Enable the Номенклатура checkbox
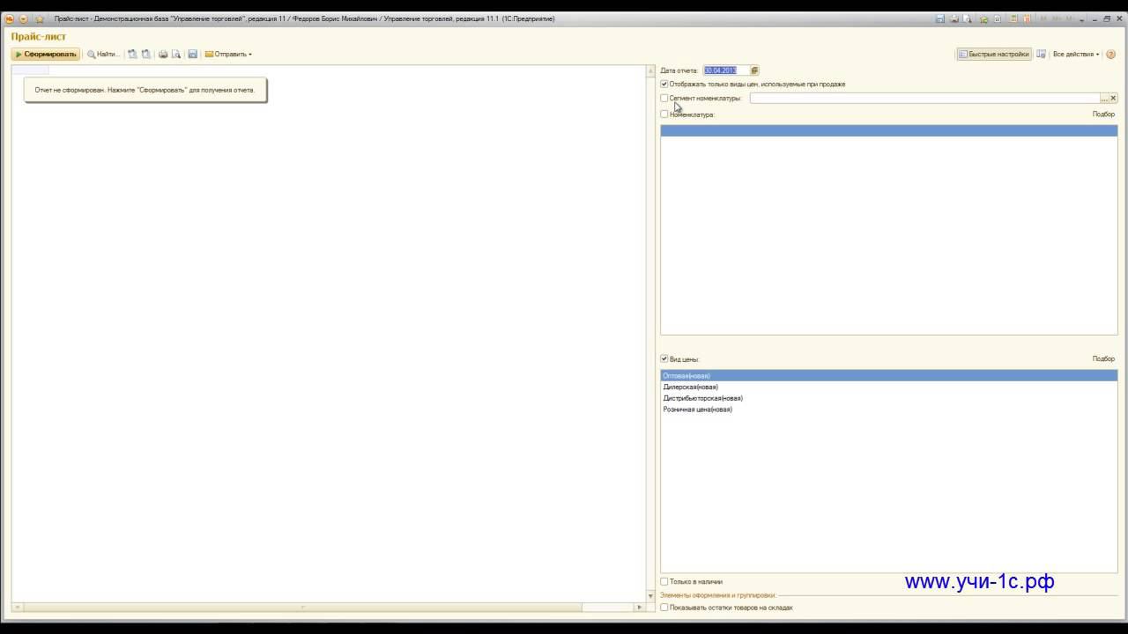This screenshot has height=634, width=1128. [664, 114]
